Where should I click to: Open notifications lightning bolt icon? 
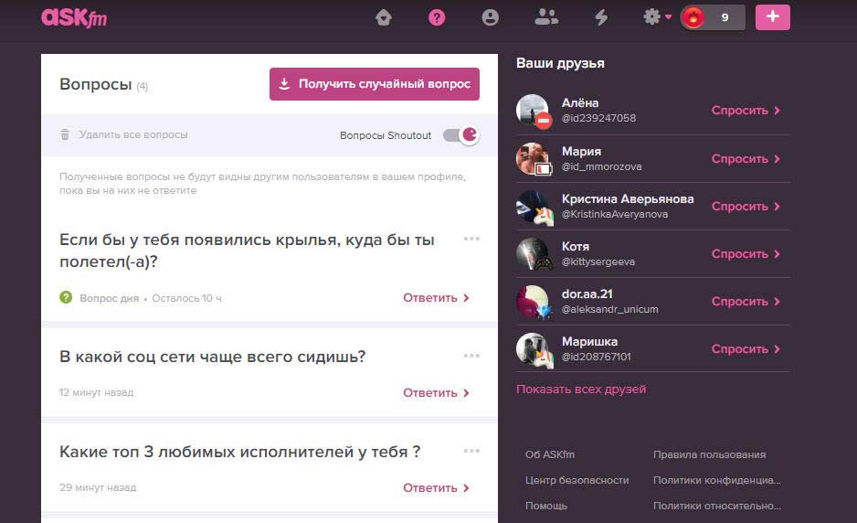(x=601, y=17)
